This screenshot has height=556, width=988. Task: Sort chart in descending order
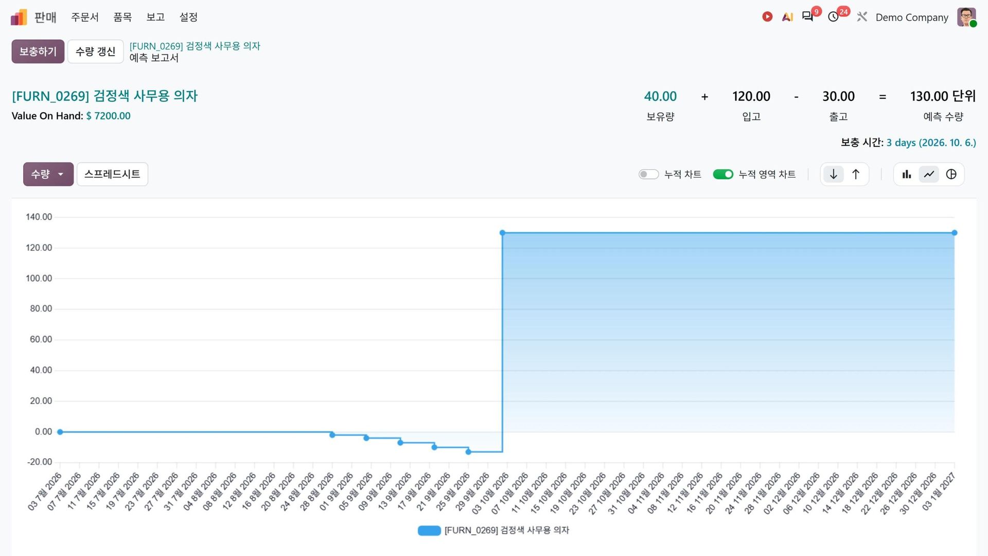pos(834,174)
